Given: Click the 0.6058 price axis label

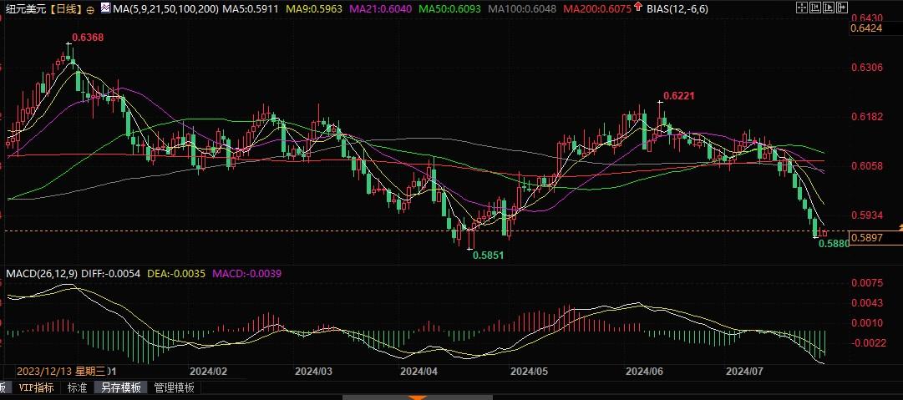Looking at the screenshot, I should [x=867, y=166].
